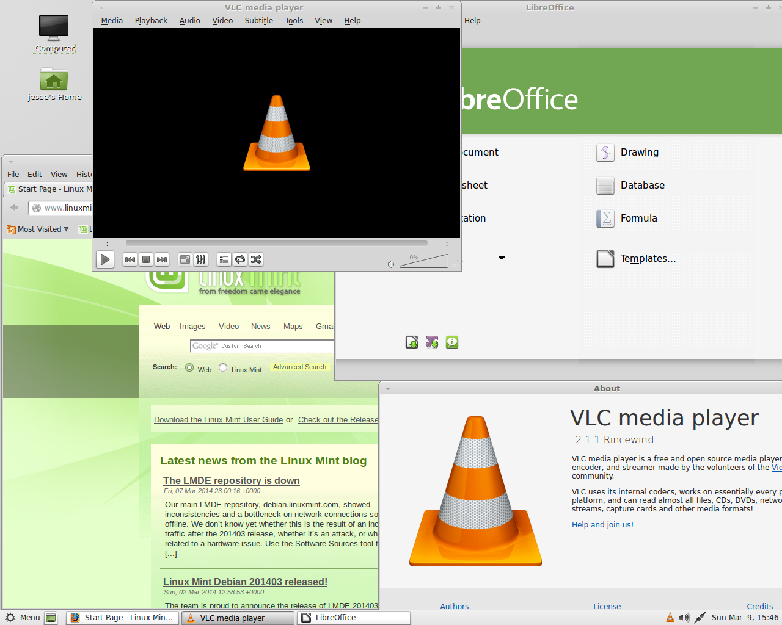Select the Linux Mint search radio button
This screenshot has height=625, width=782.
[x=223, y=367]
